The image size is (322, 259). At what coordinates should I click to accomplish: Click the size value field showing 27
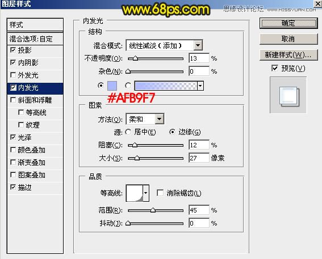coord(199,158)
